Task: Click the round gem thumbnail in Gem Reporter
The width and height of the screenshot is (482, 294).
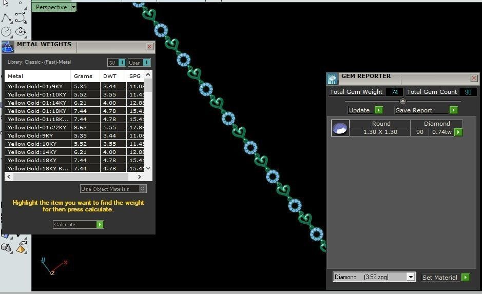Action: pos(340,128)
